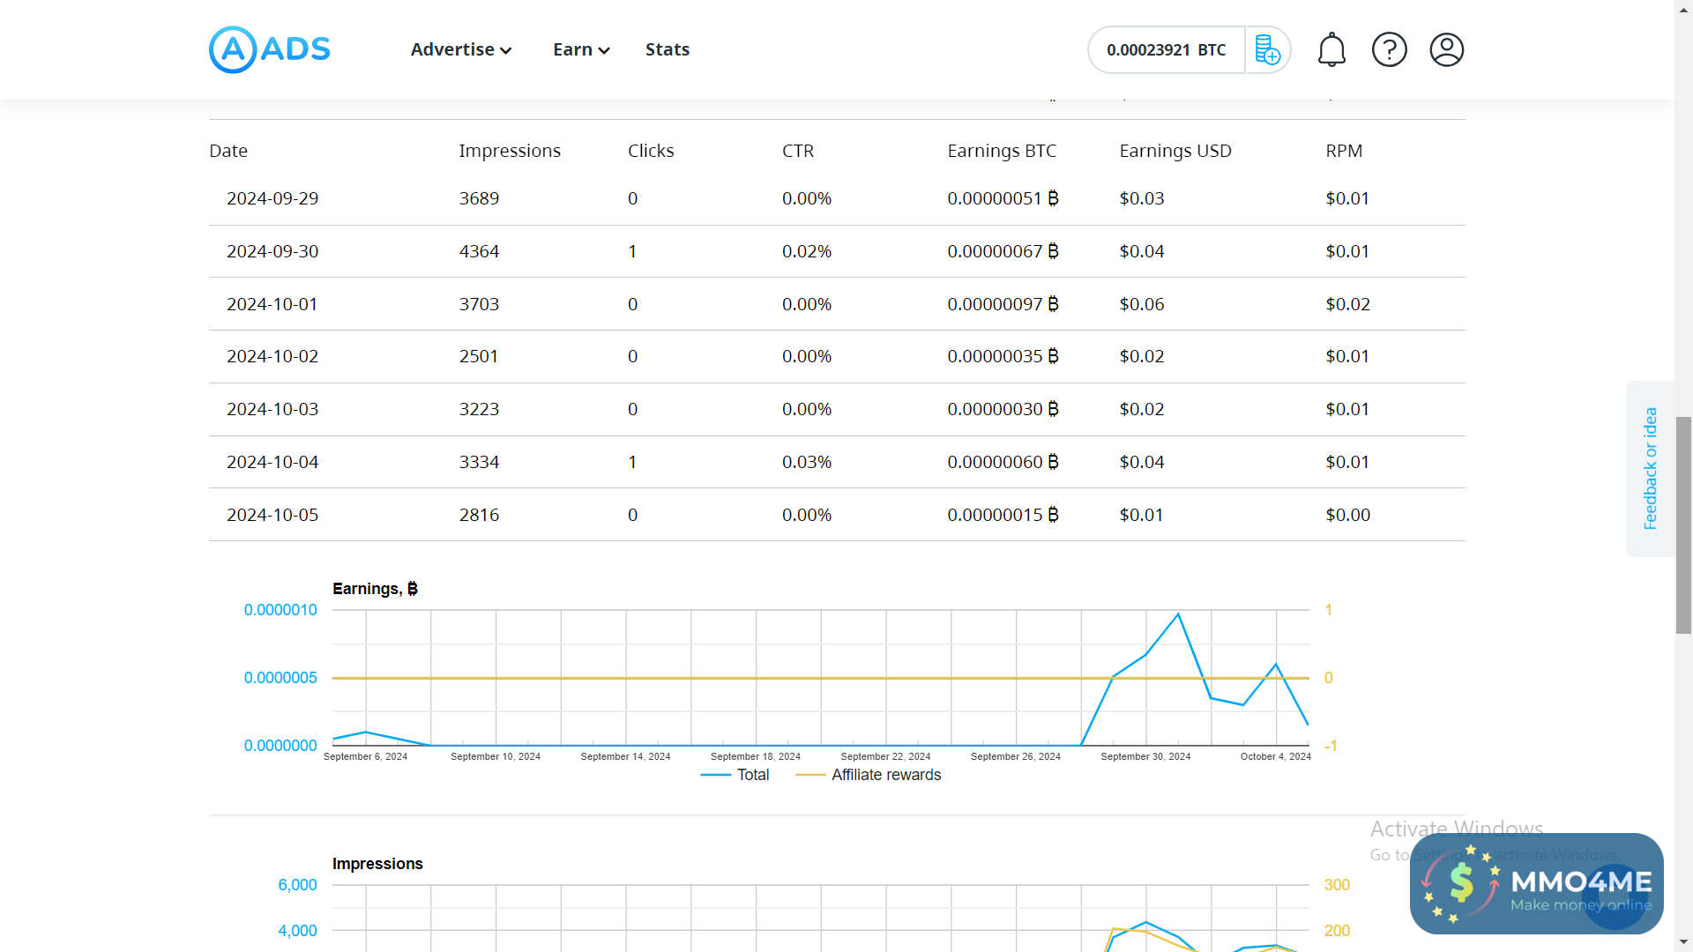Viewport: 1693px width, 952px height.
Task: Click the 0.02% CTR value
Action: point(807,251)
